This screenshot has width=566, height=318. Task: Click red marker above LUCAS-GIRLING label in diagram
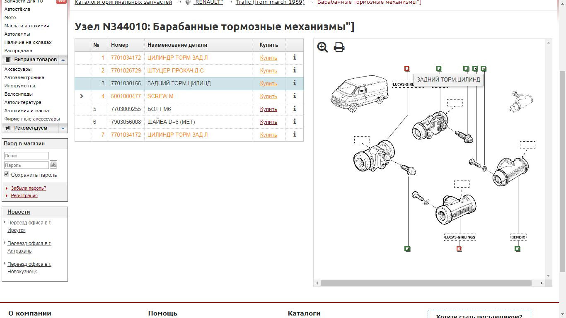coord(407,69)
